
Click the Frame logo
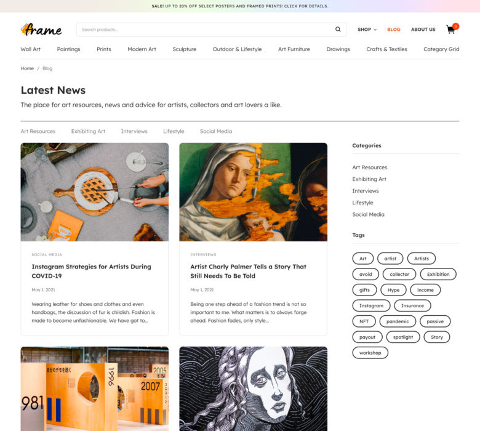41,30
